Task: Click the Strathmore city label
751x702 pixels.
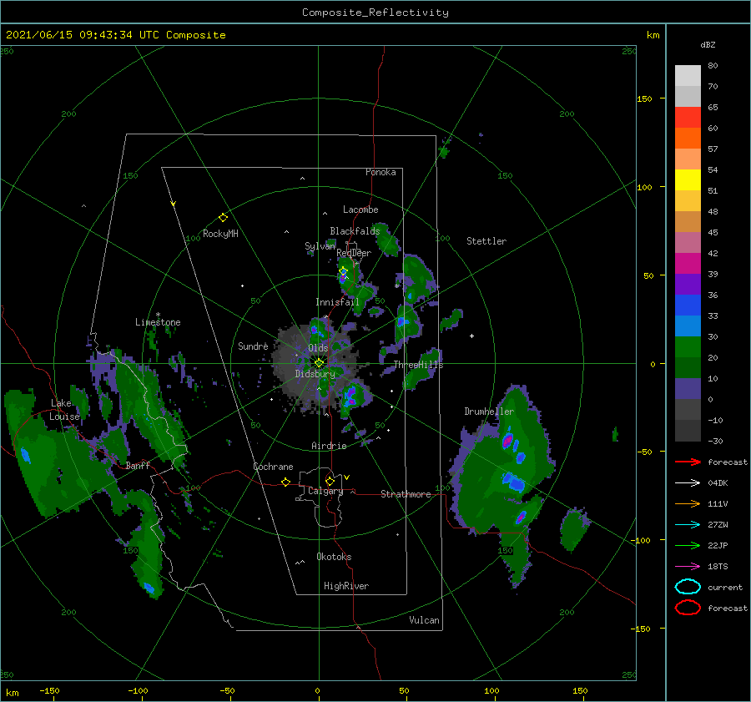Action: click(406, 494)
